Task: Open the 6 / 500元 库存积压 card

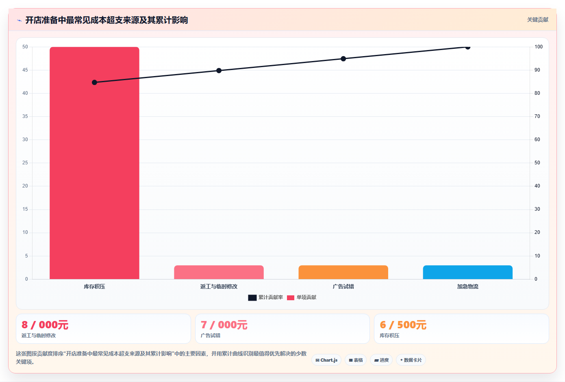Action: tap(461, 329)
